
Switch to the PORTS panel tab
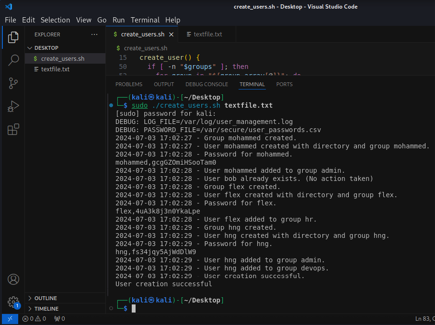click(285, 84)
